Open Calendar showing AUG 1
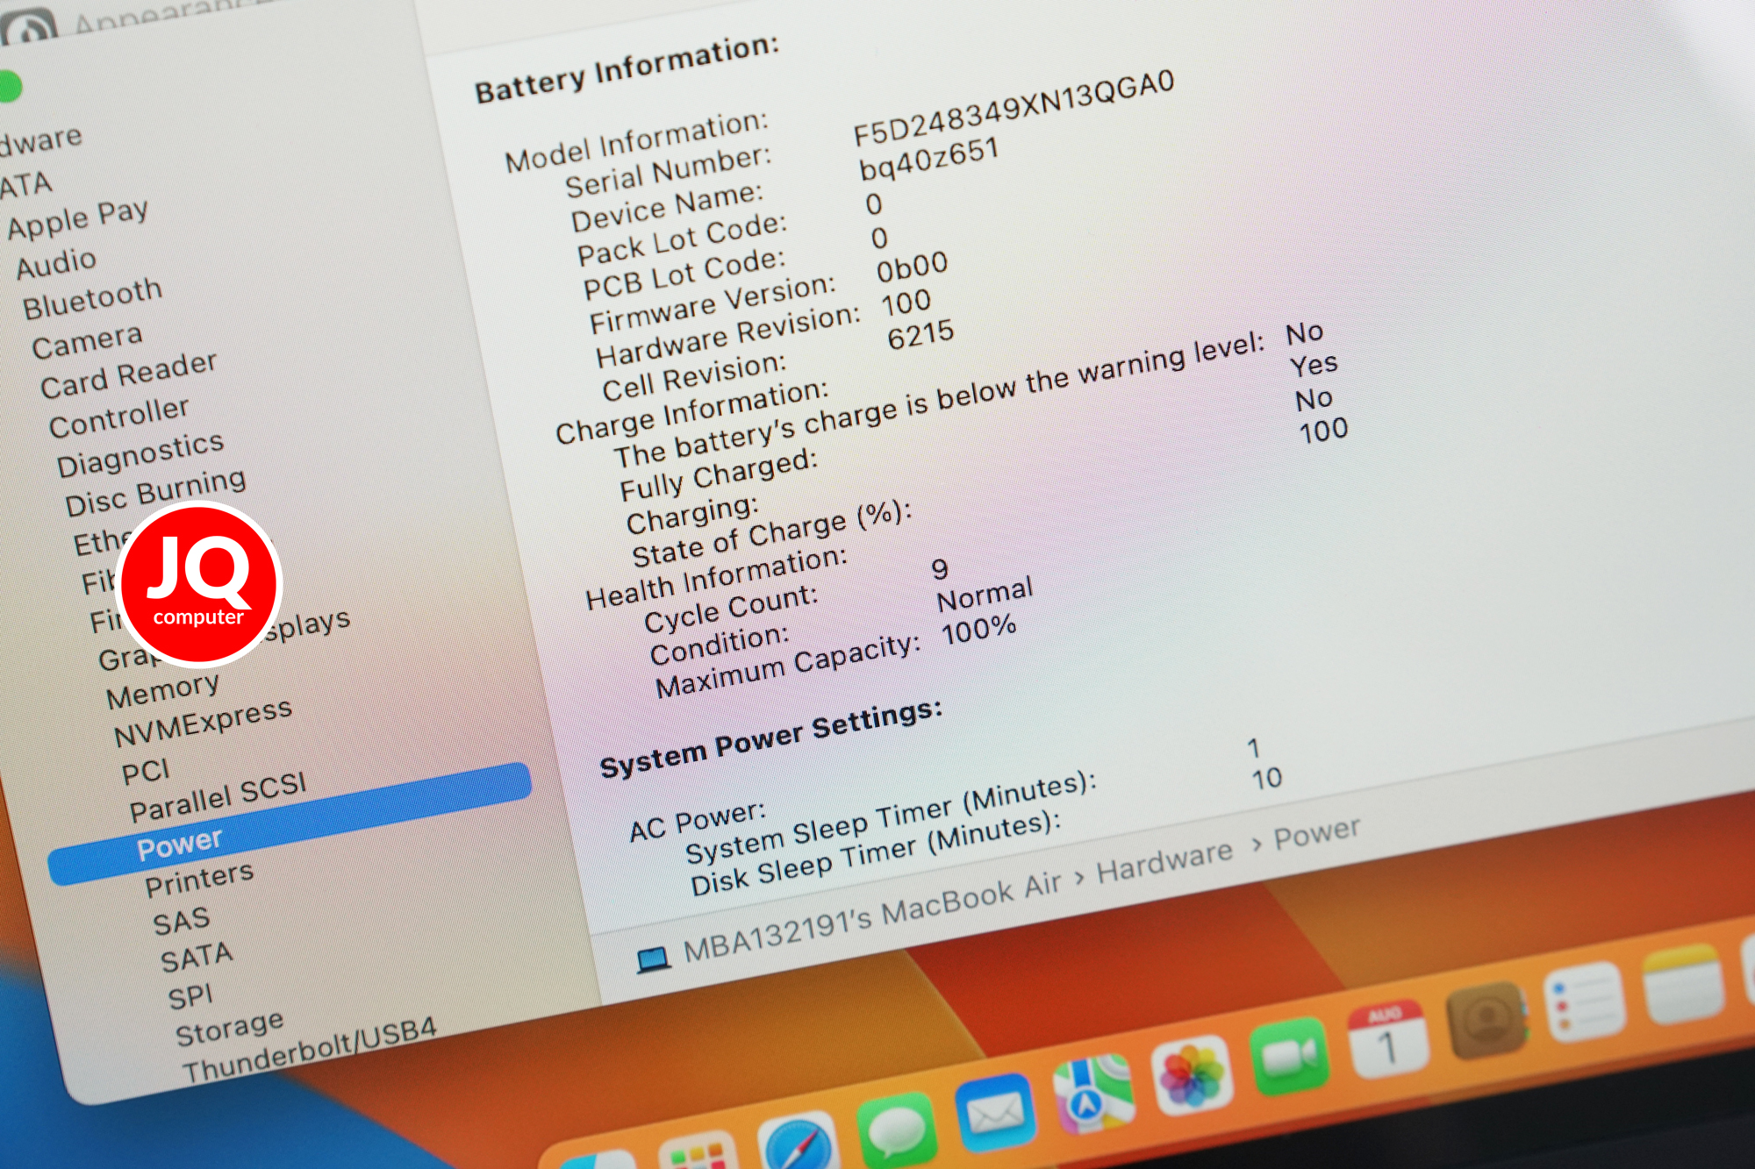This screenshot has height=1169, width=1755. tap(1387, 1037)
